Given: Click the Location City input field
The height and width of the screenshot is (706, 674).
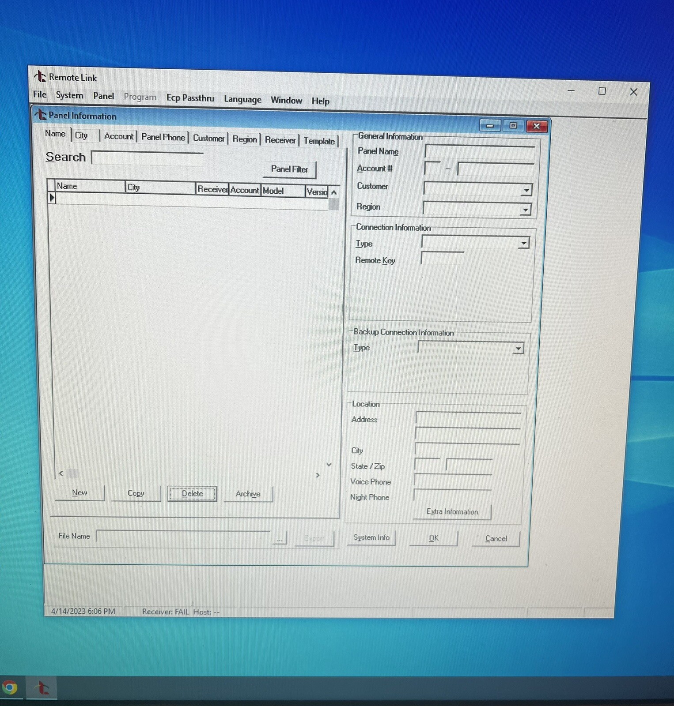Looking at the screenshot, I should pos(467,449).
